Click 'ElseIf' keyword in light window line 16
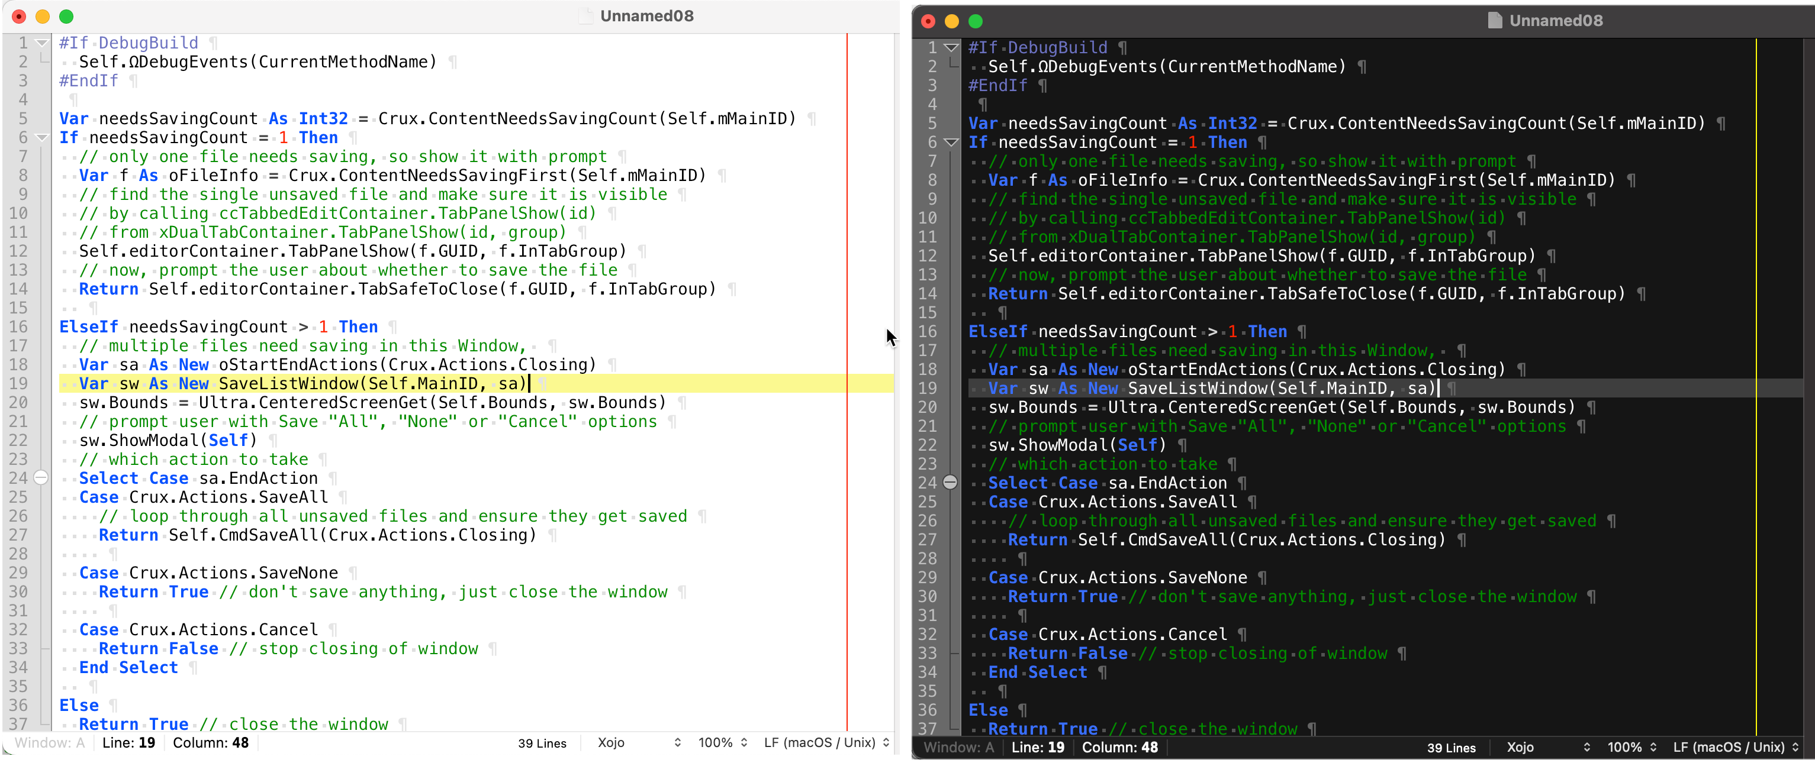 [x=89, y=326]
